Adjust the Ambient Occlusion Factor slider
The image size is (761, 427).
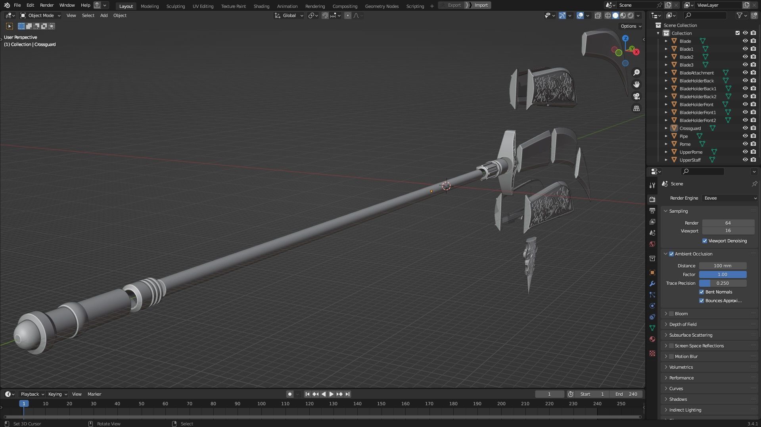[x=723, y=274]
